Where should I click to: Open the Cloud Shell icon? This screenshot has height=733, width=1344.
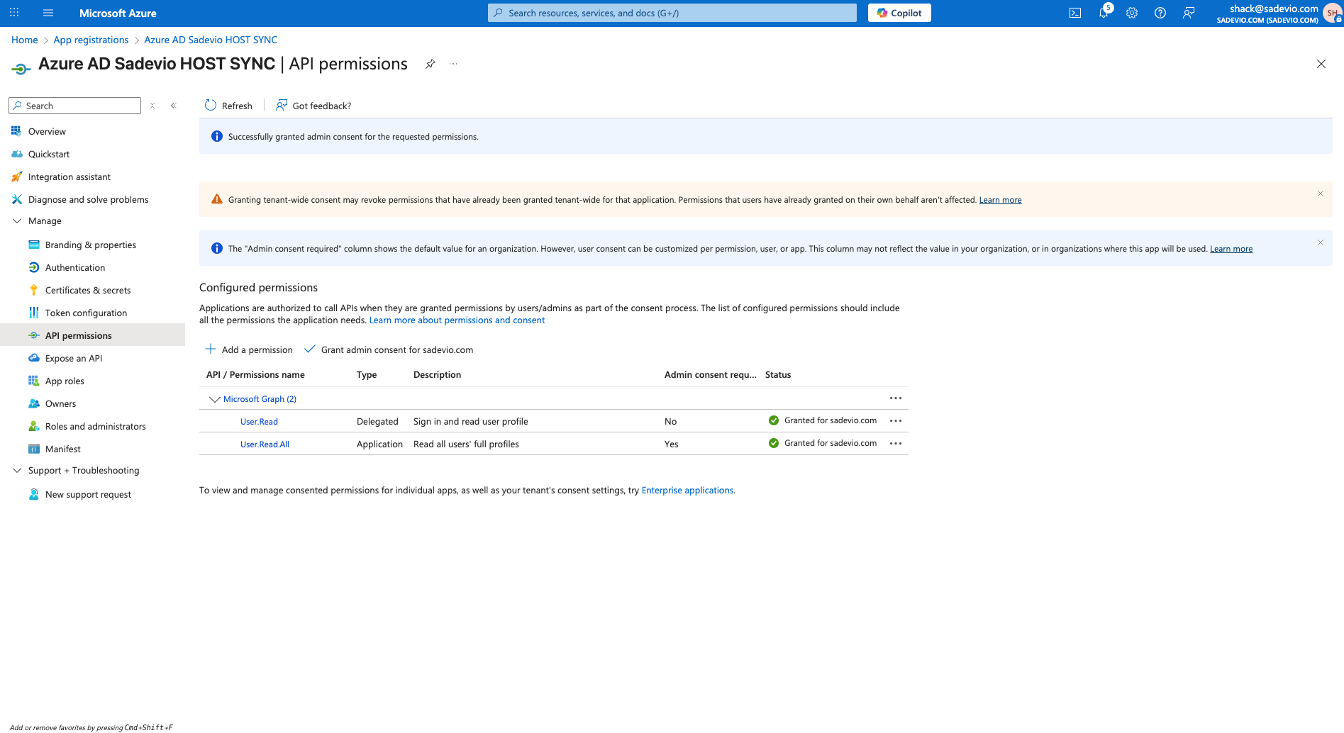[x=1075, y=13]
